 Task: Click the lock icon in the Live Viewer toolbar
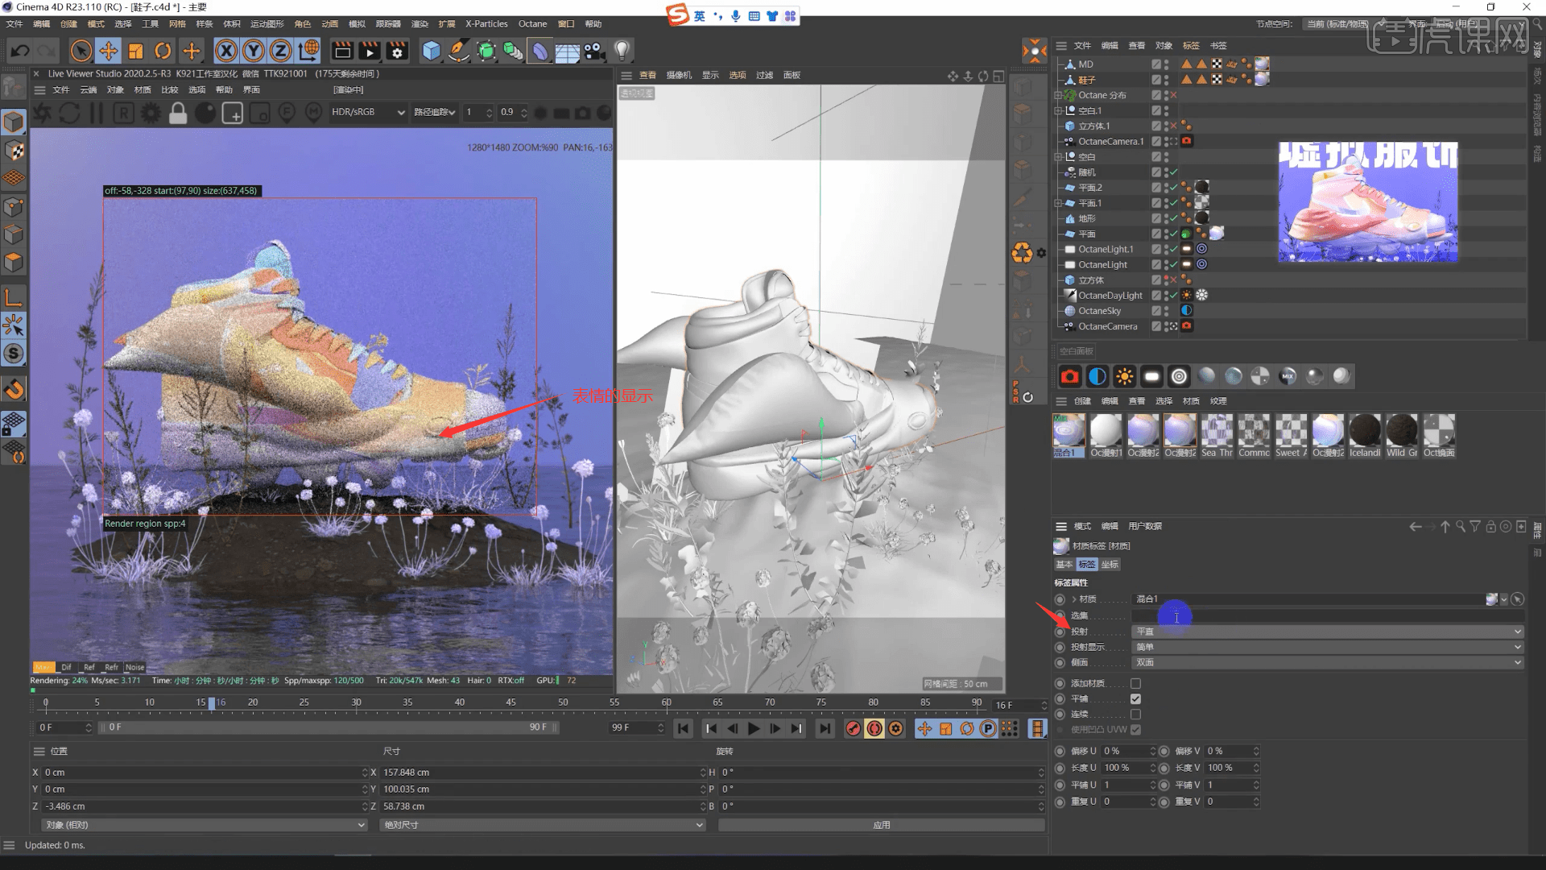click(179, 113)
